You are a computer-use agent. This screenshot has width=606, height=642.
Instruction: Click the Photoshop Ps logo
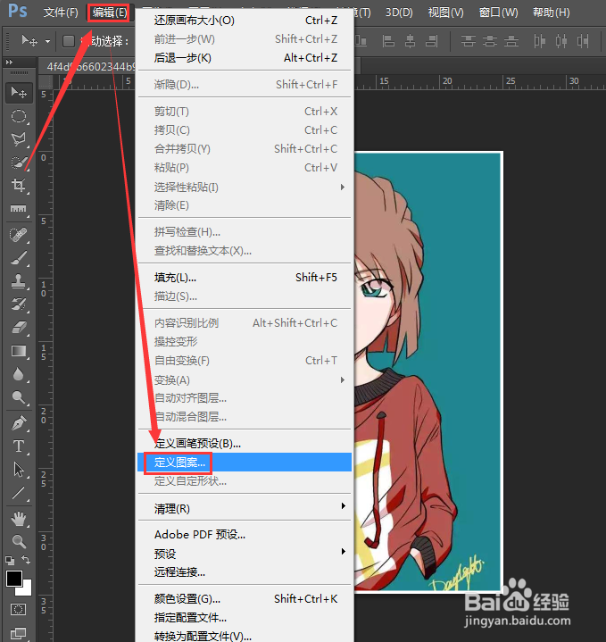(18, 11)
